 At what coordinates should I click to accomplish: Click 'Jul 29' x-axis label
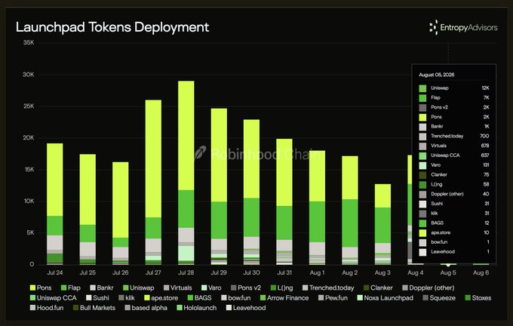(x=219, y=272)
